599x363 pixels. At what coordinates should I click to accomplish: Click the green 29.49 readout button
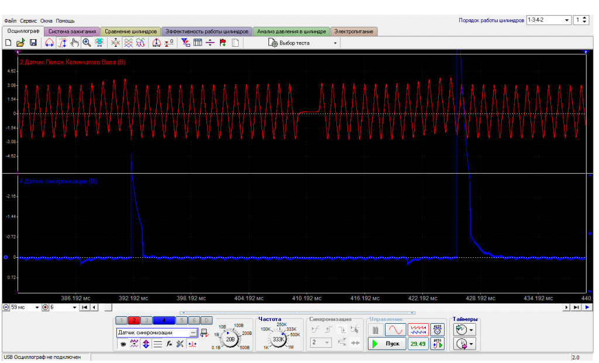click(418, 344)
